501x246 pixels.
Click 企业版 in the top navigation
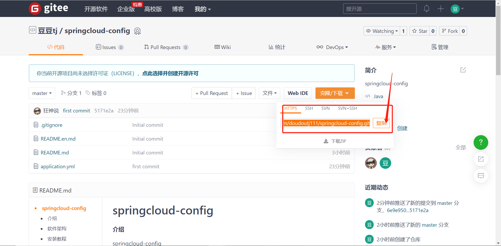(x=126, y=9)
